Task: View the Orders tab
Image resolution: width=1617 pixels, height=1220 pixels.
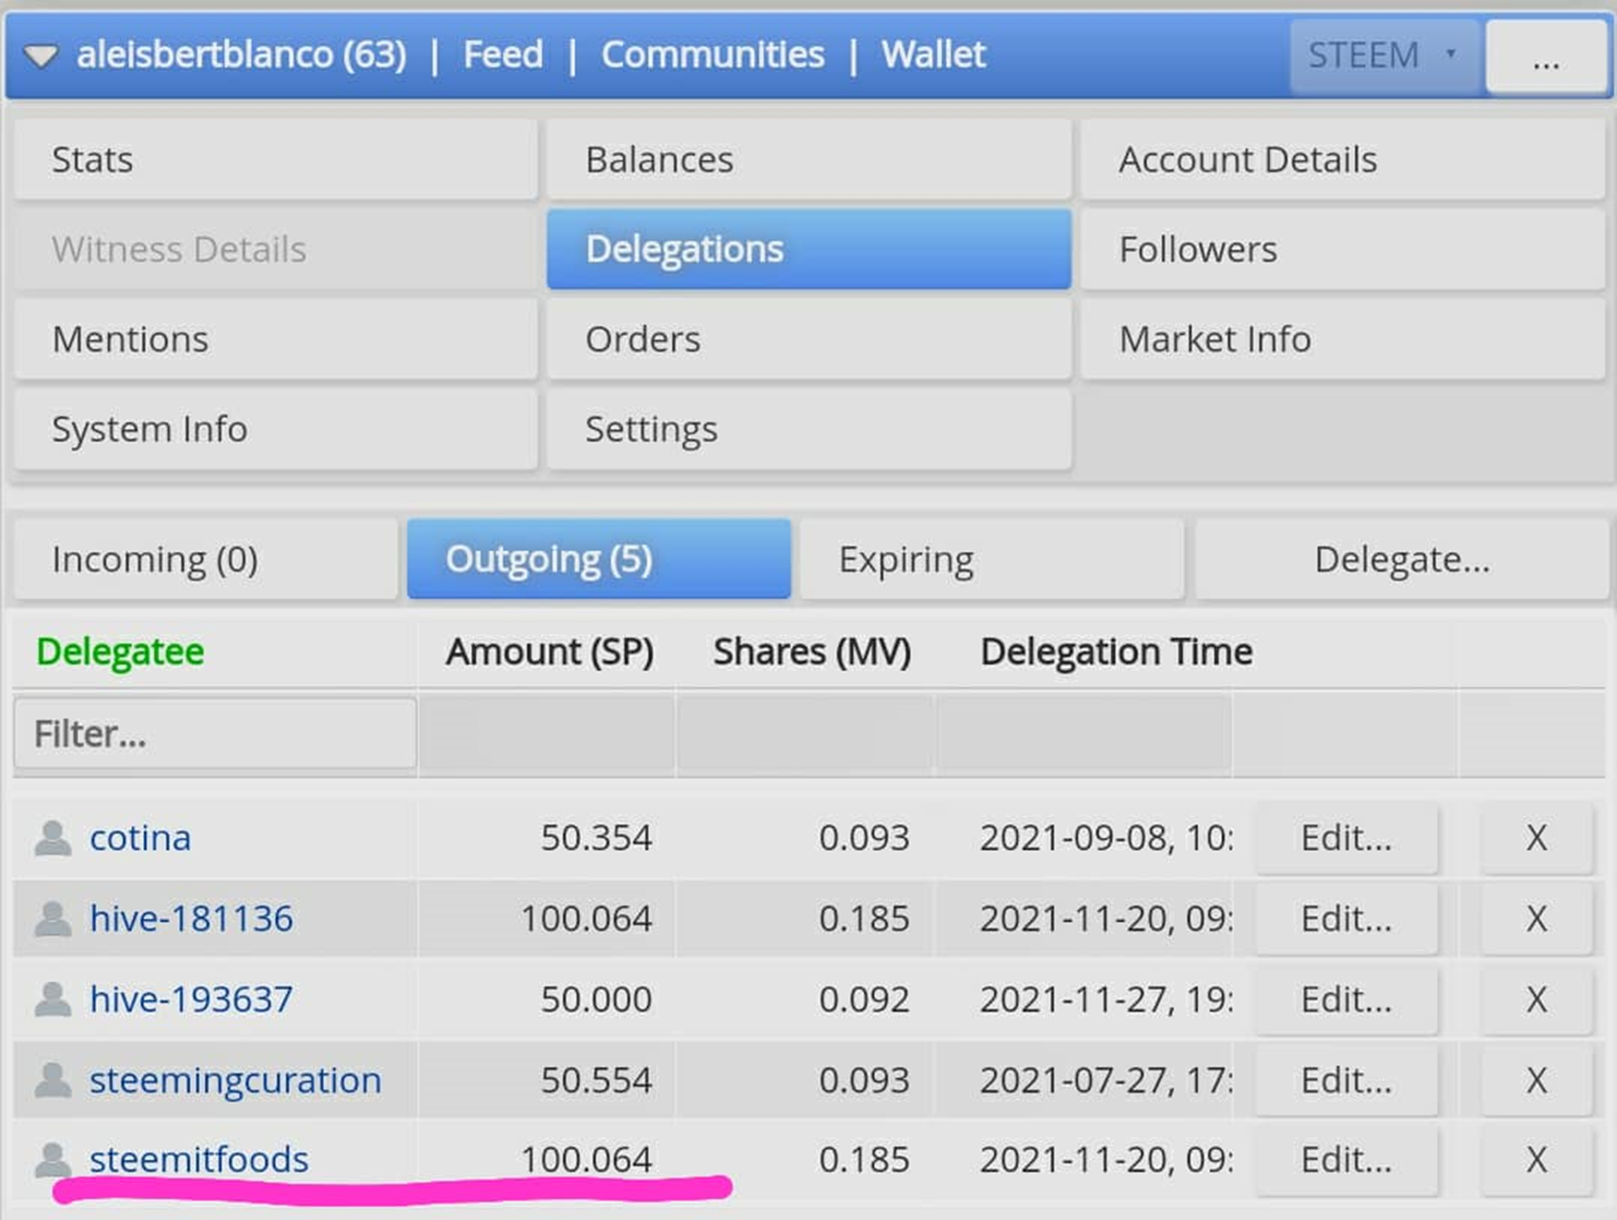Action: pos(809,339)
